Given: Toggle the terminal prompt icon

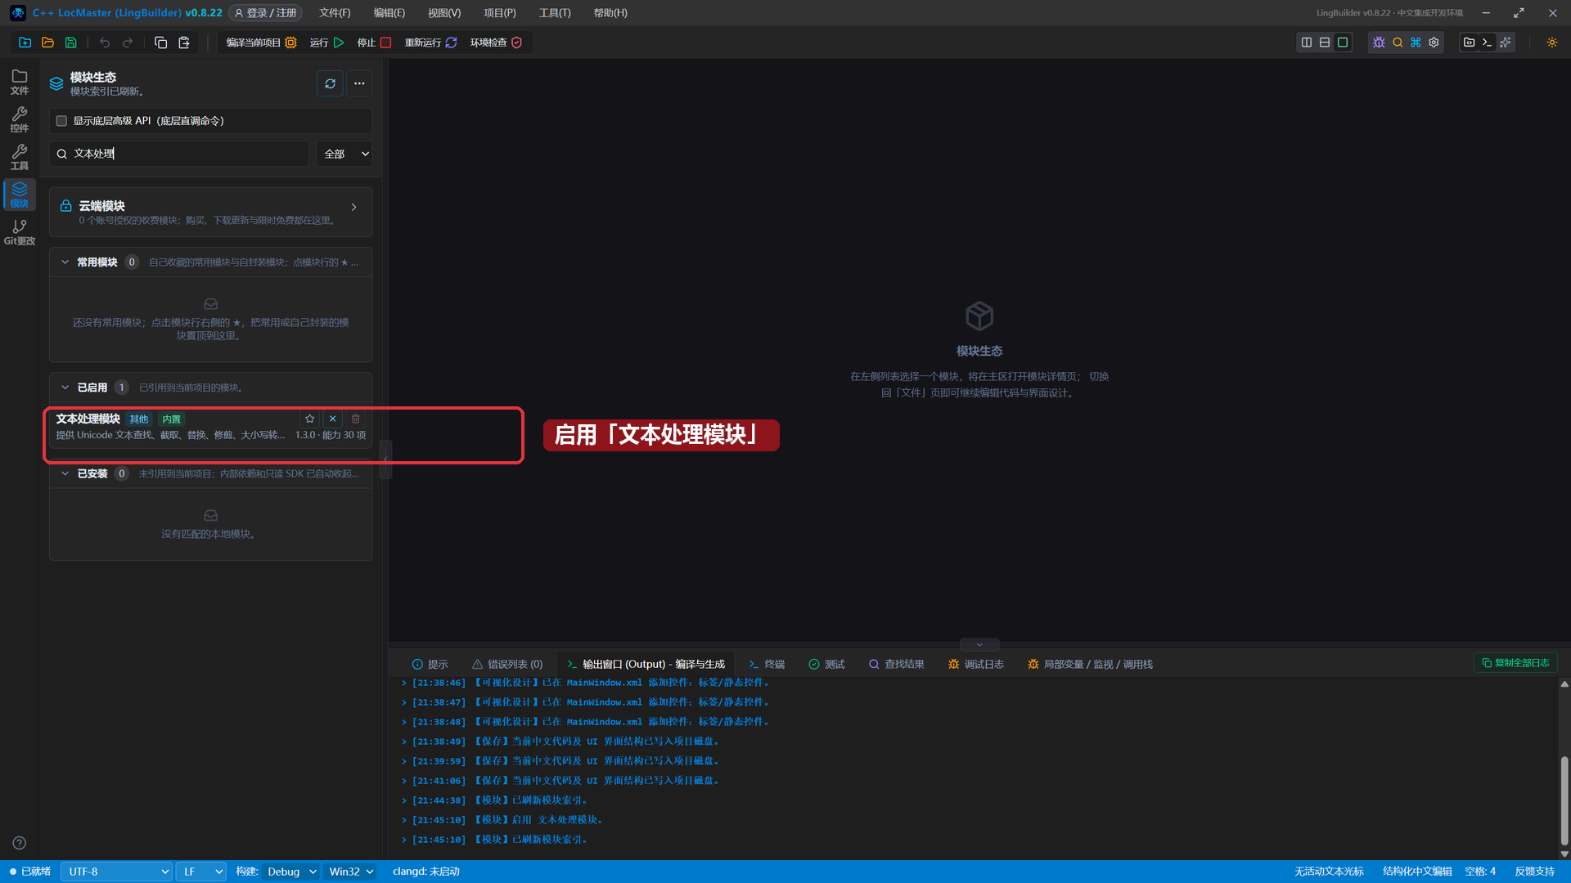Looking at the screenshot, I should tap(1488, 43).
